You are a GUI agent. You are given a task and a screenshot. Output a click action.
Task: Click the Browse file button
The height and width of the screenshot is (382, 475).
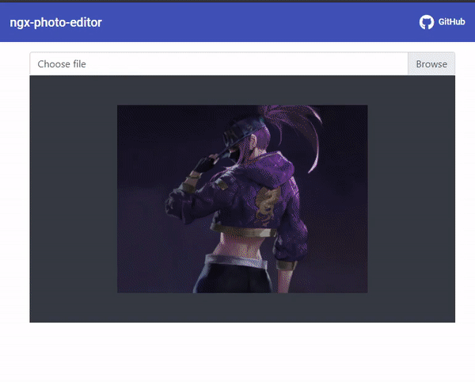coord(431,64)
